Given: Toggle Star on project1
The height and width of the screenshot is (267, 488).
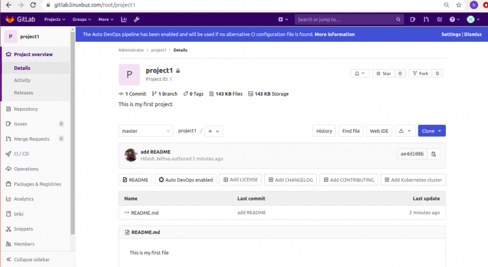Looking at the screenshot, I should pos(383,73).
